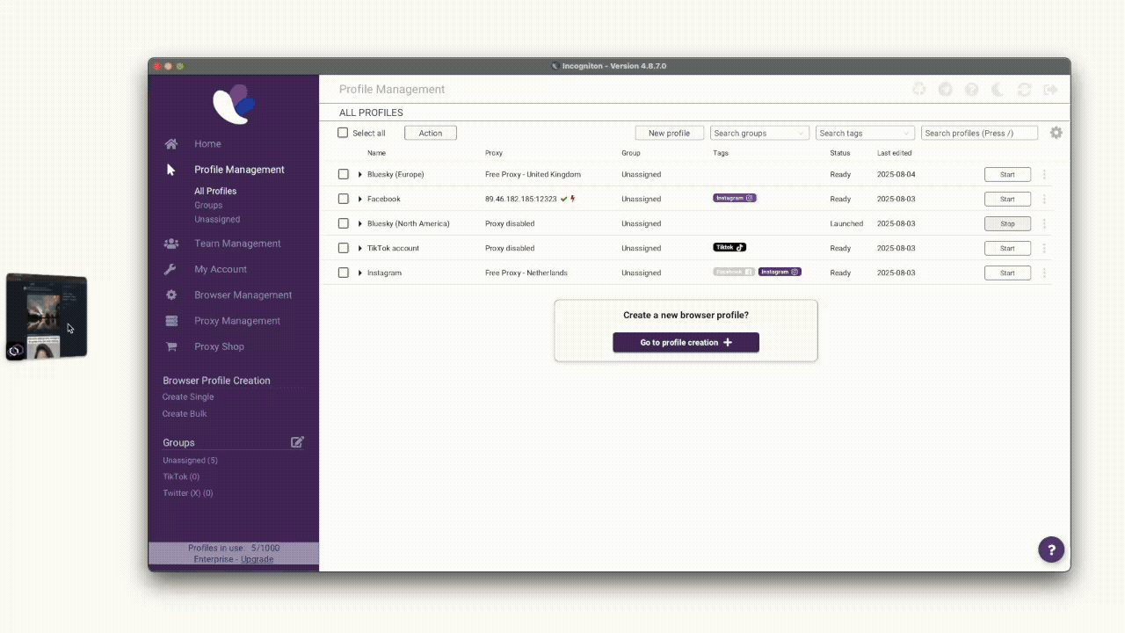Open the Search groups dropdown
The image size is (1125, 633).
(x=759, y=133)
